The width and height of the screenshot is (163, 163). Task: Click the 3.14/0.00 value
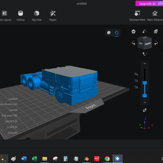point(12,127)
